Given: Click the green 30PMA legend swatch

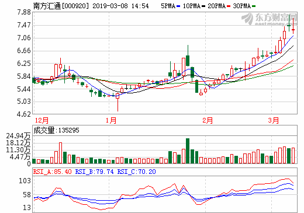Looking at the screenshot, I should tap(254, 6).
